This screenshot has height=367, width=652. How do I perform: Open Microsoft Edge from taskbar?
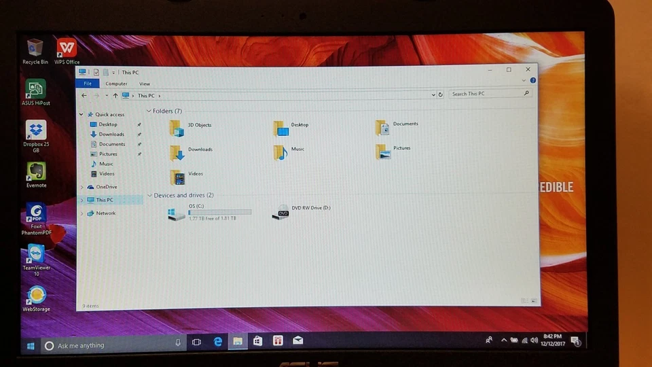pyautogui.click(x=217, y=342)
